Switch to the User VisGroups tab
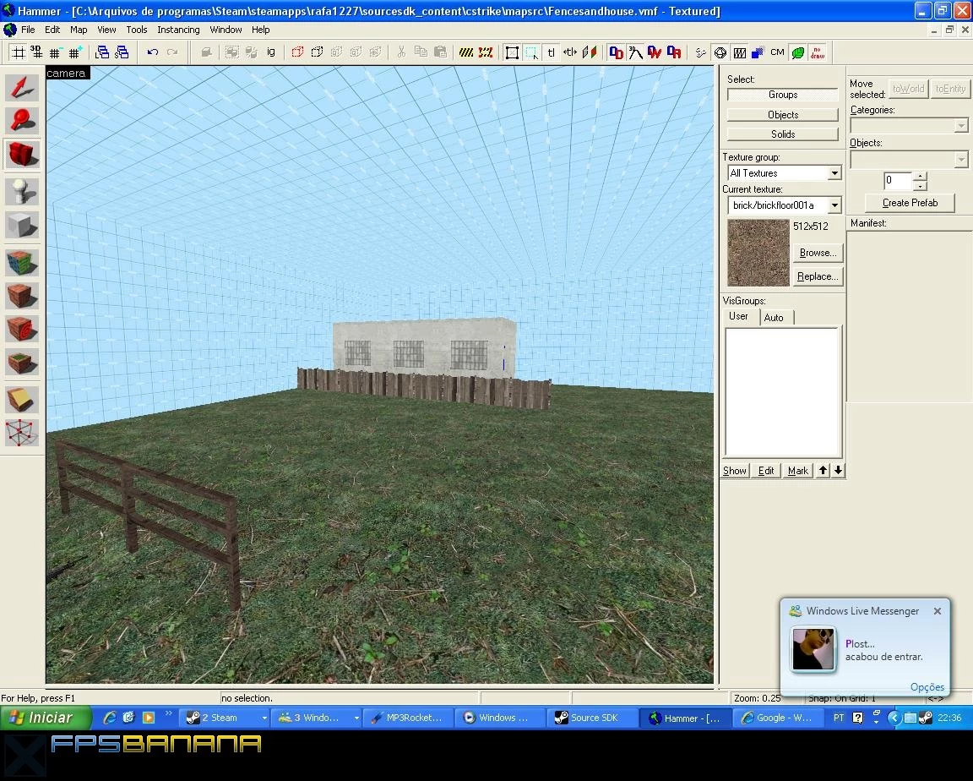 pyautogui.click(x=738, y=316)
